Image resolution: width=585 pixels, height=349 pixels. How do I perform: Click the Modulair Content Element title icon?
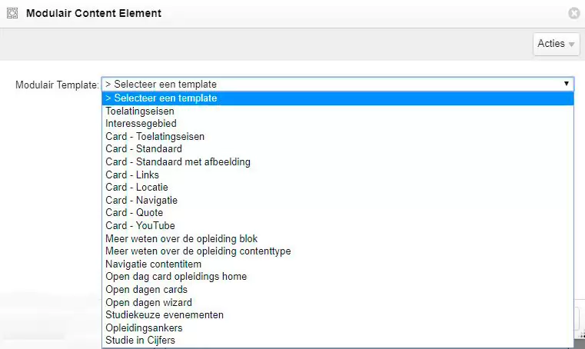(x=12, y=13)
